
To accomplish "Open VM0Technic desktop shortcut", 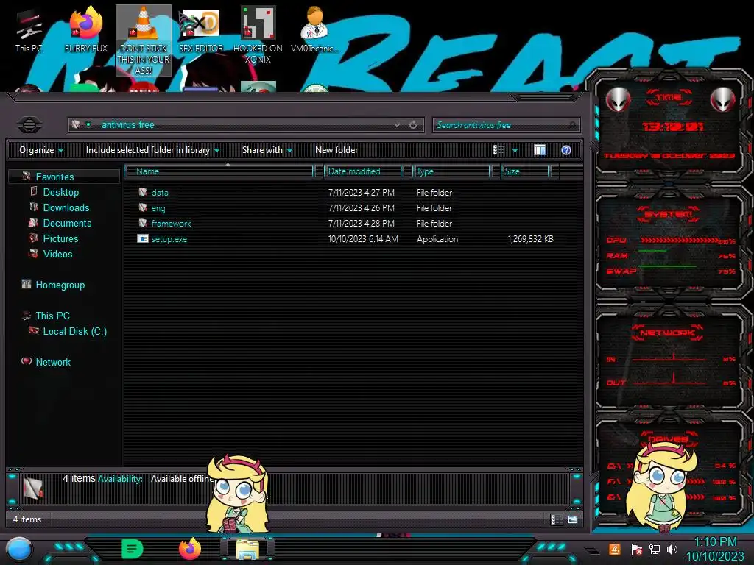I will click(x=314, y=29).
